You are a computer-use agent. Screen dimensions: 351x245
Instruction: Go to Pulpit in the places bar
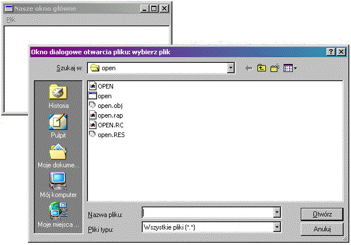point(58,126)
